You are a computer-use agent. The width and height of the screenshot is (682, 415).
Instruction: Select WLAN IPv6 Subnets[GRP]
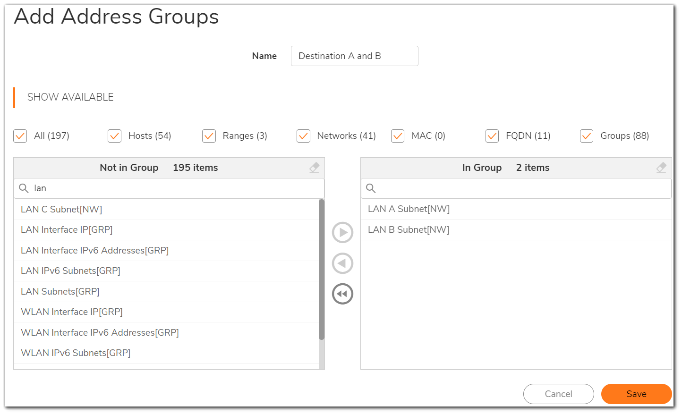point(166,353)
